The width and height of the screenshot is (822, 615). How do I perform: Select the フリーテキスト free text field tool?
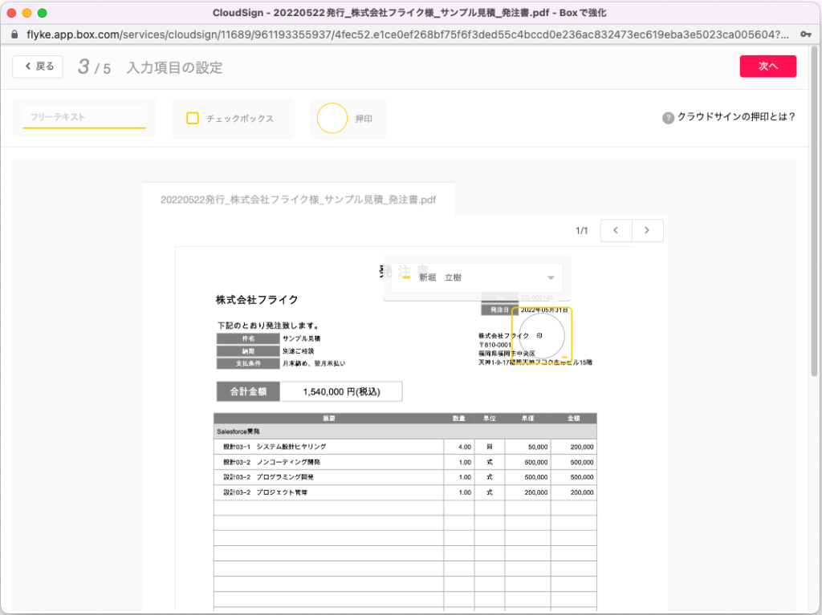(x=84, y=117)
